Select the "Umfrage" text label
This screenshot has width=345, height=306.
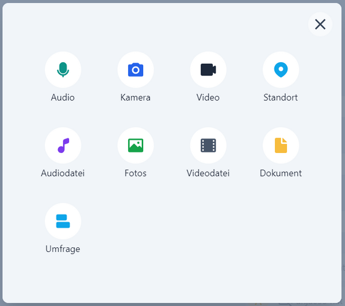(63, 249)
